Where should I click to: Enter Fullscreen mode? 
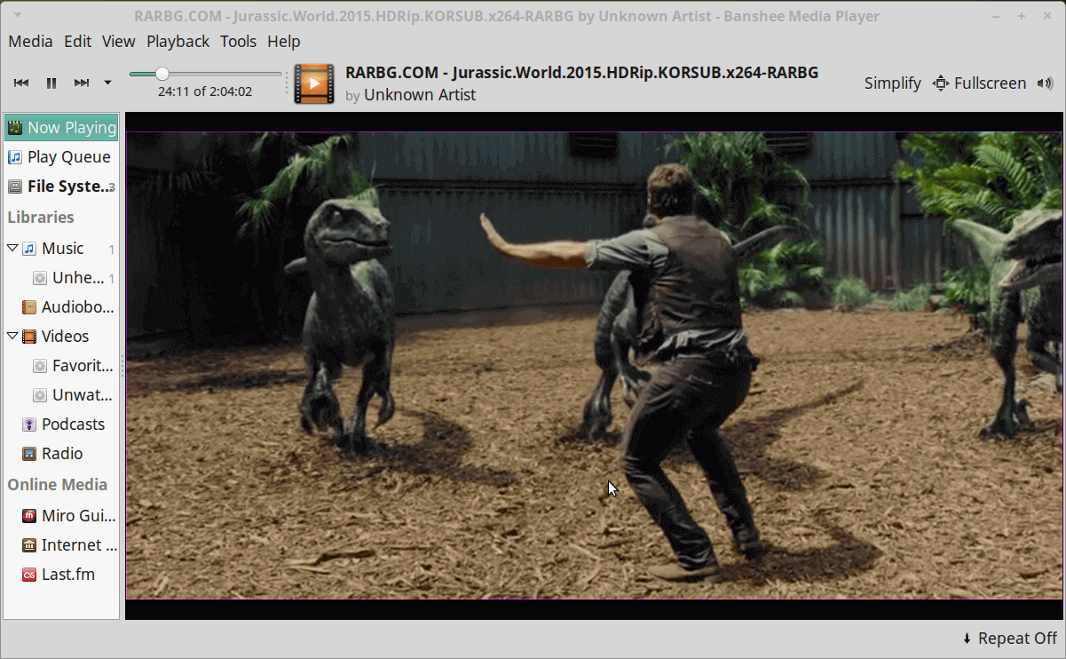tap(979, 83)
